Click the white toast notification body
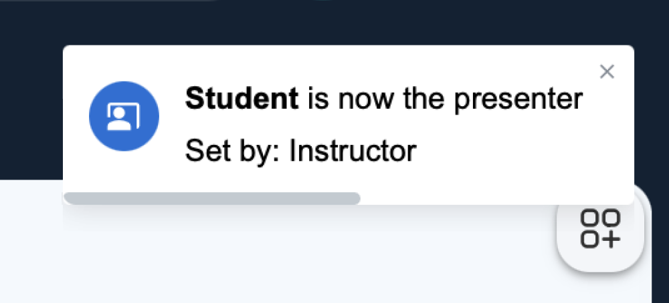This screenshot has width=669, height=303. (x=348, y=125)
